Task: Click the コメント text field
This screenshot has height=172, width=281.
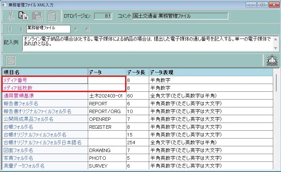Action: (x=180, y=16)
